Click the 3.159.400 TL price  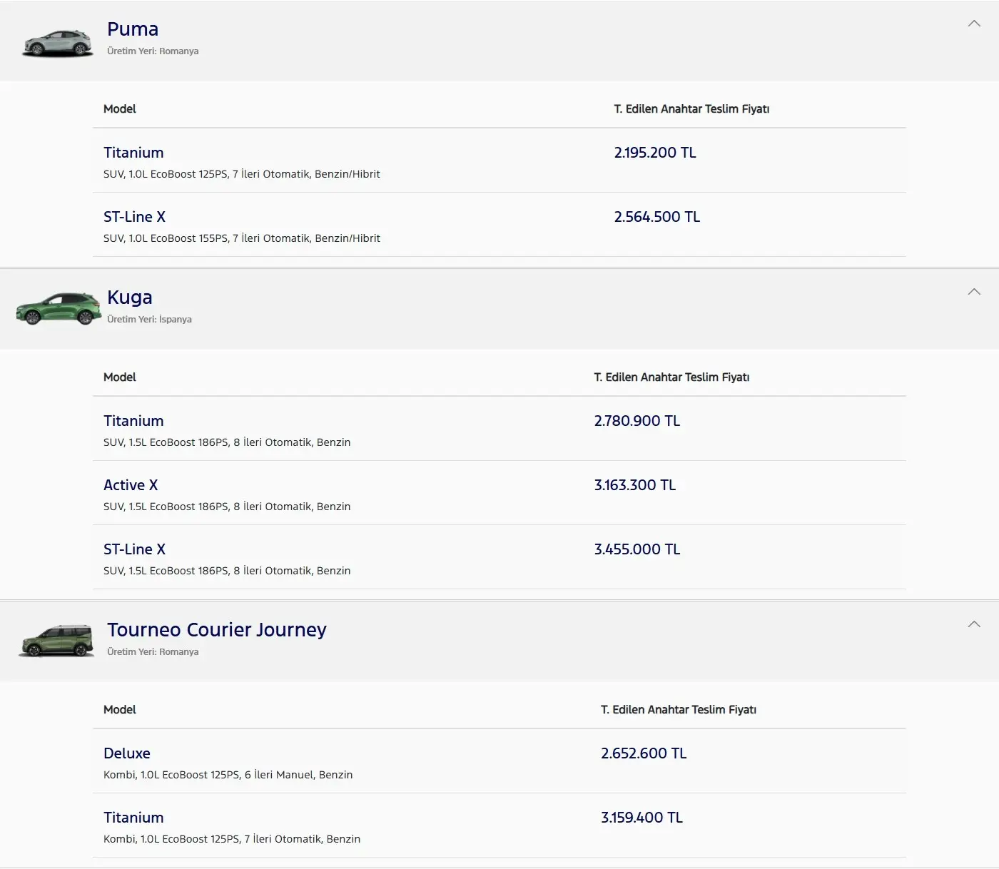(x=642, y=818)
